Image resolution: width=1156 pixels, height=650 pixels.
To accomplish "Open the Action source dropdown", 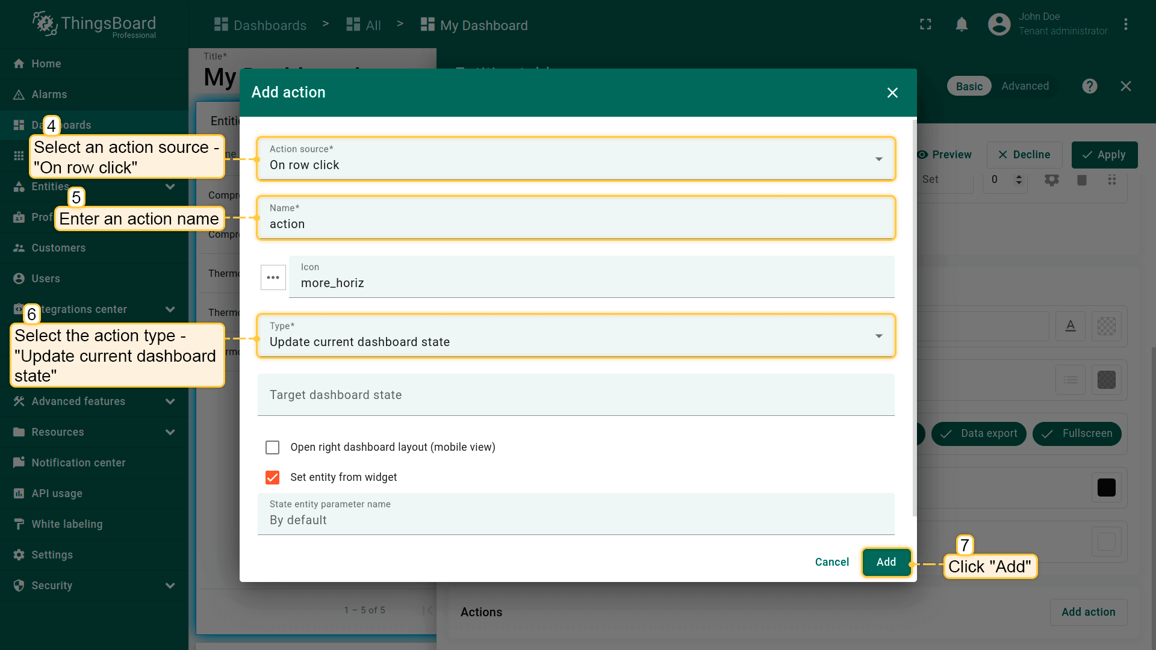I will pos(576,159).
